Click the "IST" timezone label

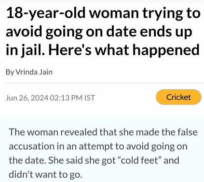(90, 97)
